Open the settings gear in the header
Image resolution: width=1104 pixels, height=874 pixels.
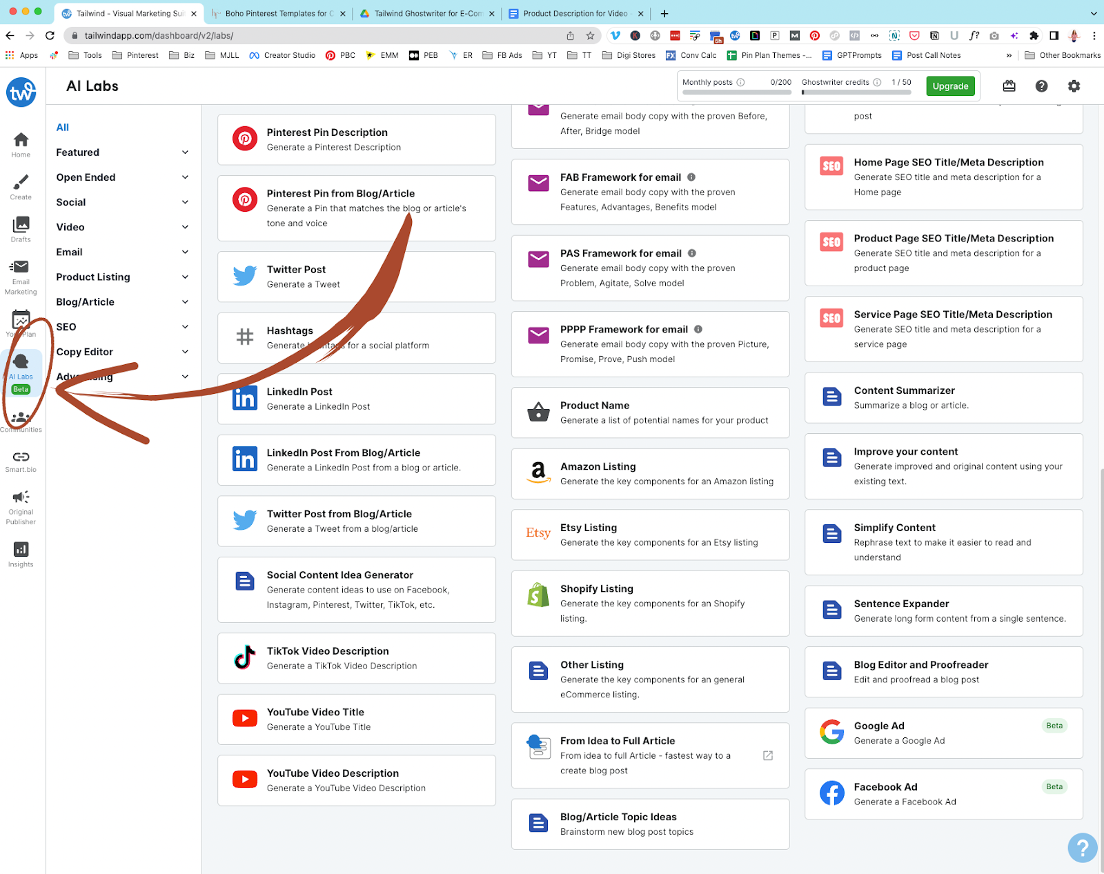(x=1074, y=86)
